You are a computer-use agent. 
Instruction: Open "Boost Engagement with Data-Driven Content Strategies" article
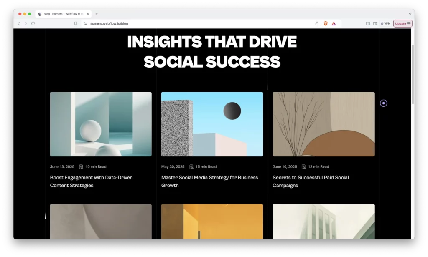click(x=91, y=181)
